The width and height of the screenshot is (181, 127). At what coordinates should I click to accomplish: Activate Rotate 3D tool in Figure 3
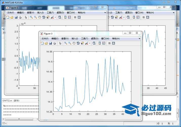point(78,43)
